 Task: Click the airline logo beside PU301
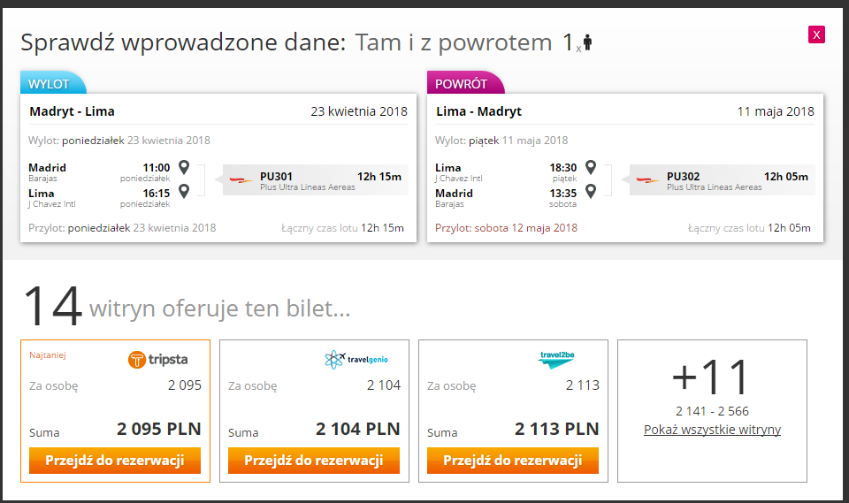(241, 179)
